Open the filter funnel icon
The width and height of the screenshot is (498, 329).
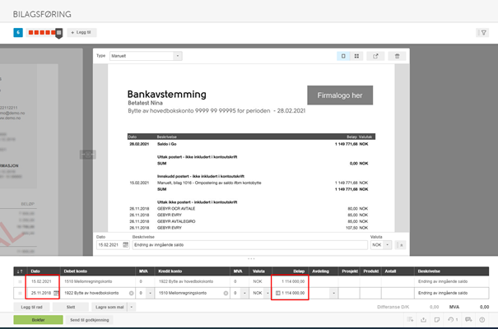coord(483,32)
